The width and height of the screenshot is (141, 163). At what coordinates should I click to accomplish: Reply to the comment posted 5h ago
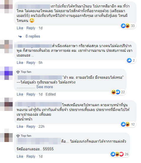pyautogui.click(x=31, y=63)
